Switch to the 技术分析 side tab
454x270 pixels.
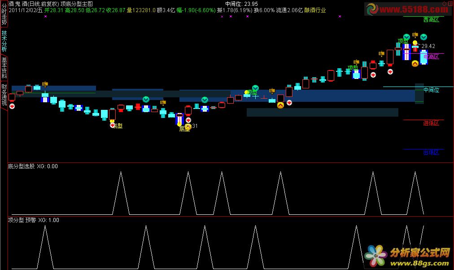pos(4,41)
